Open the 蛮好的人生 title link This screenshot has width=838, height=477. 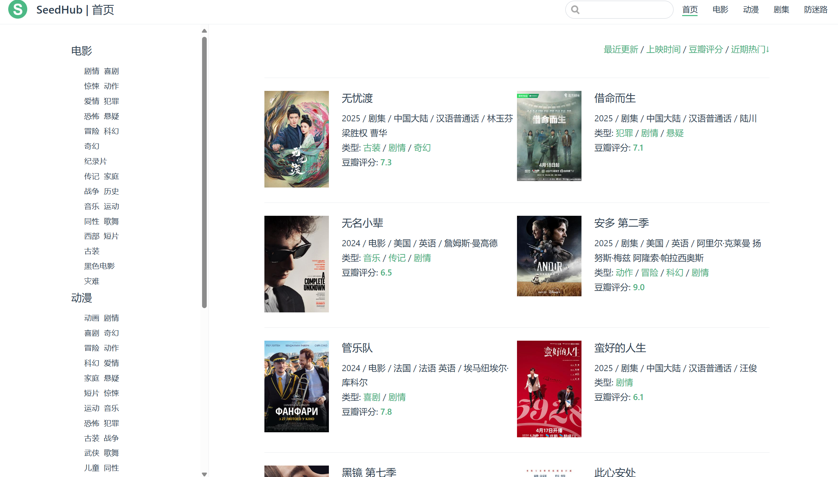620,348
